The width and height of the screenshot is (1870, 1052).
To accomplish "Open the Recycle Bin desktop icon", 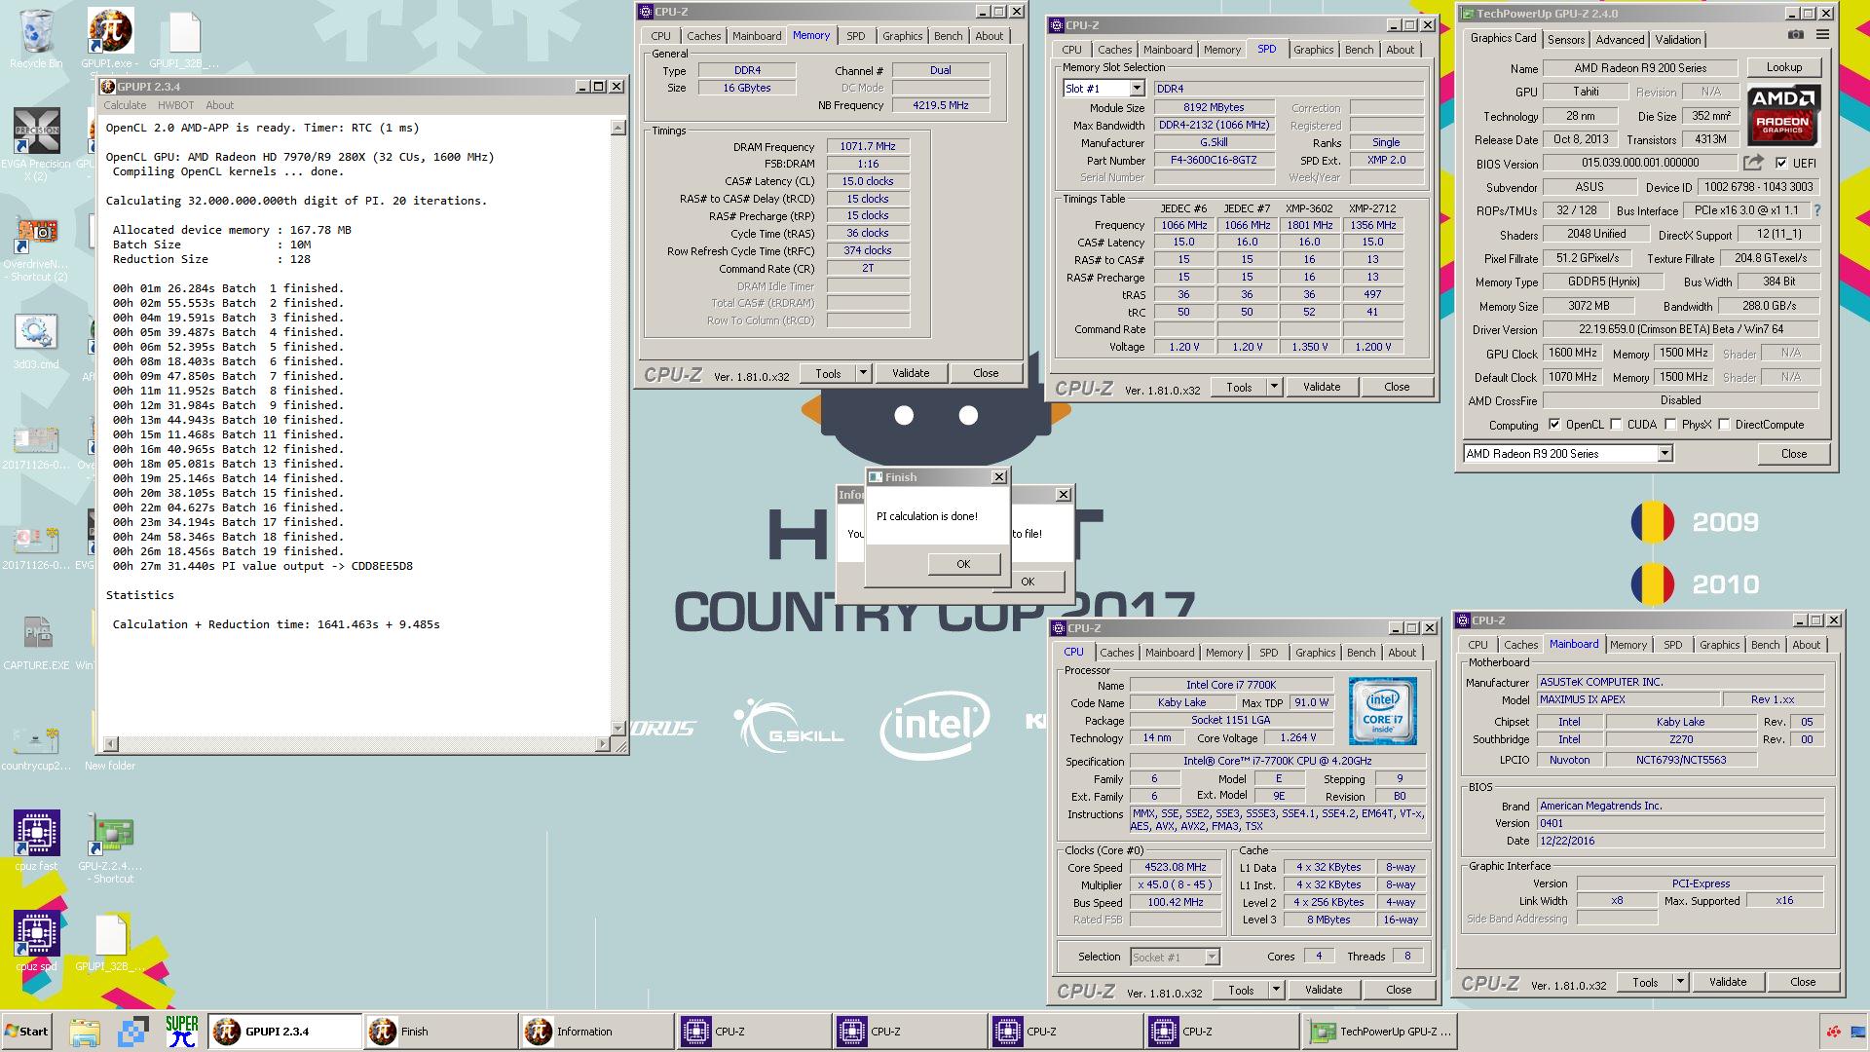I will coord(36,39).
